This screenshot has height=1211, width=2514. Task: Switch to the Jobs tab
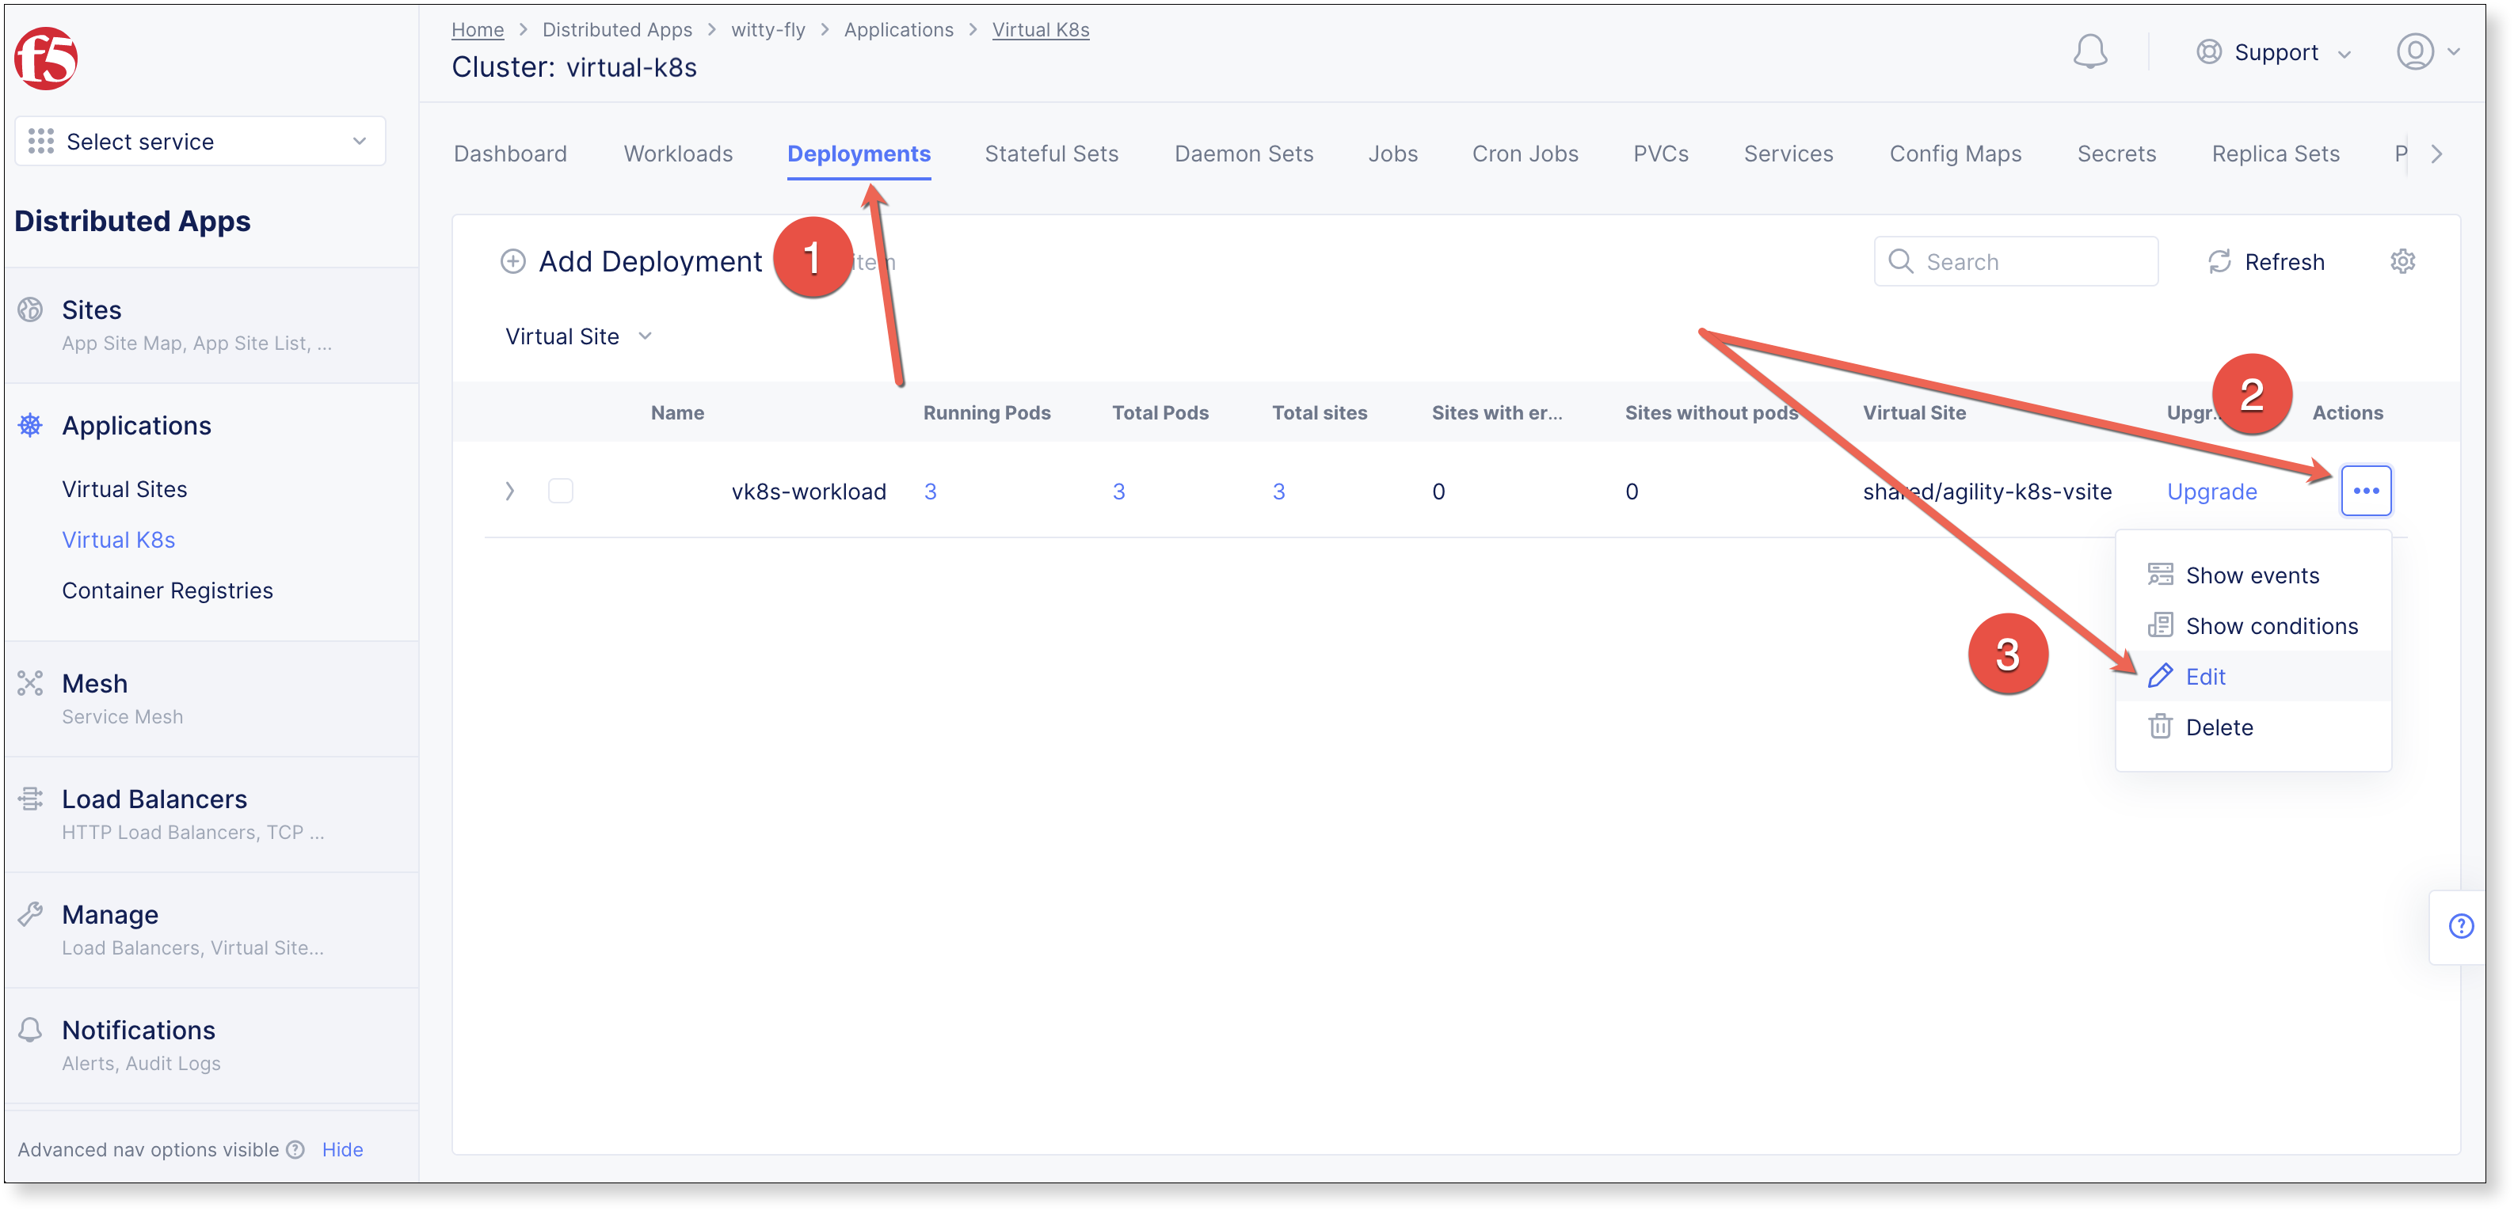tap(1392, 154)
